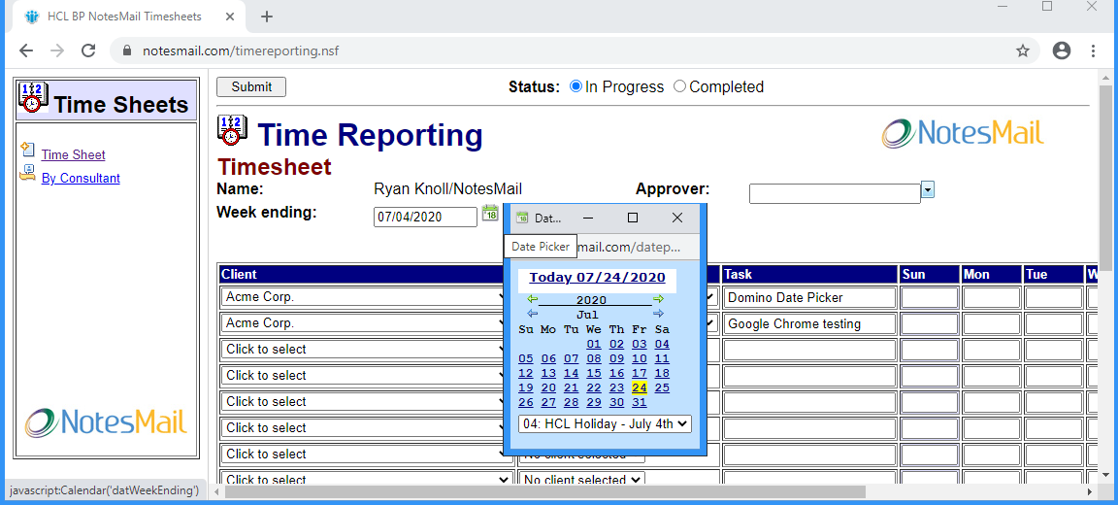Click the calendar icon beside Week ending
This screenshot has width=1118, height=505.
click(490, 214)
